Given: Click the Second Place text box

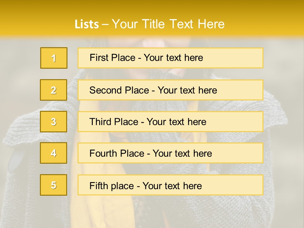Looking at the screenshot, I should tap(170, 90).
